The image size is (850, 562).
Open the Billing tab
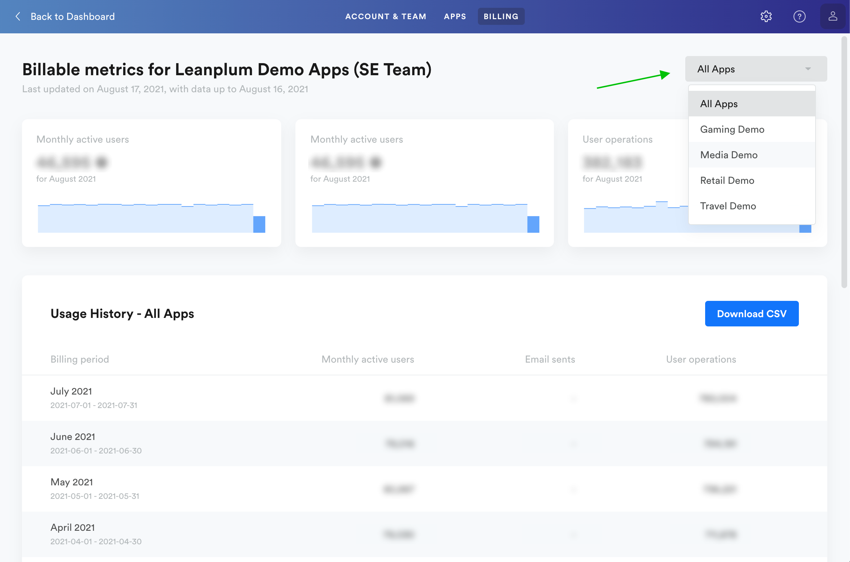pyautogui.click(x=501, y=16)
